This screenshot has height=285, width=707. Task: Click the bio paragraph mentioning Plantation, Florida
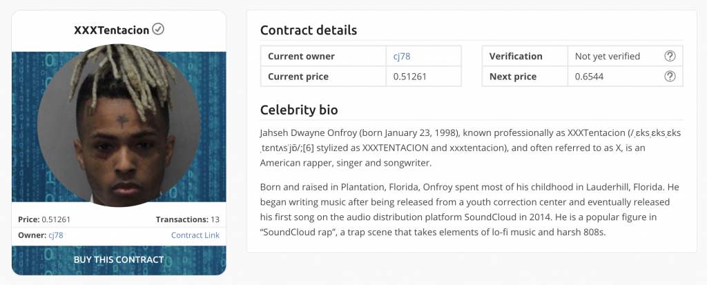tap(469, 210)
